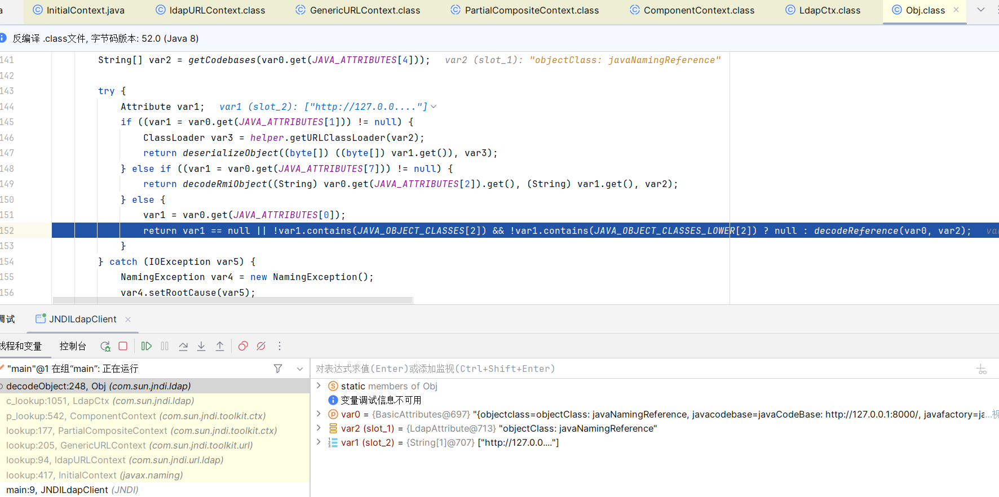999x497 pixels.
Task: Click the static members S icon
Action: coord(333,386)
